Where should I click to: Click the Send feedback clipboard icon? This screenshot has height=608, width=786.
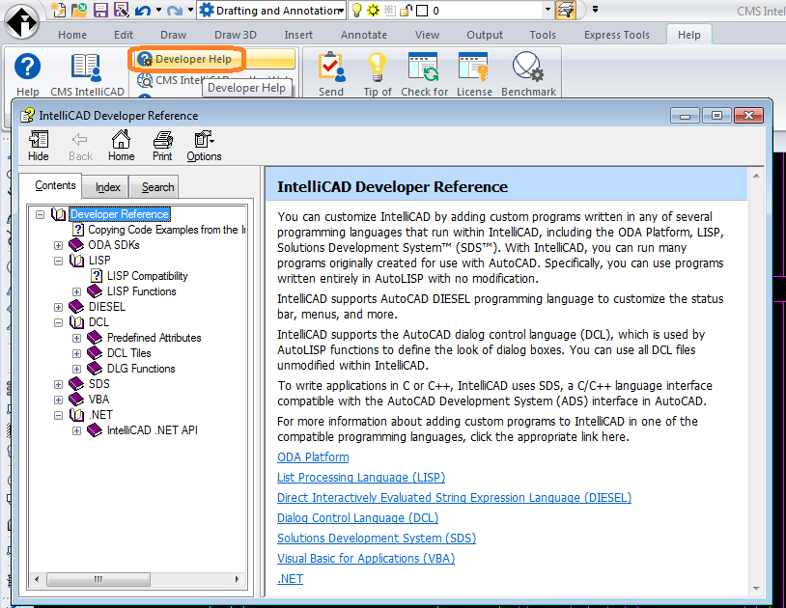331,67
